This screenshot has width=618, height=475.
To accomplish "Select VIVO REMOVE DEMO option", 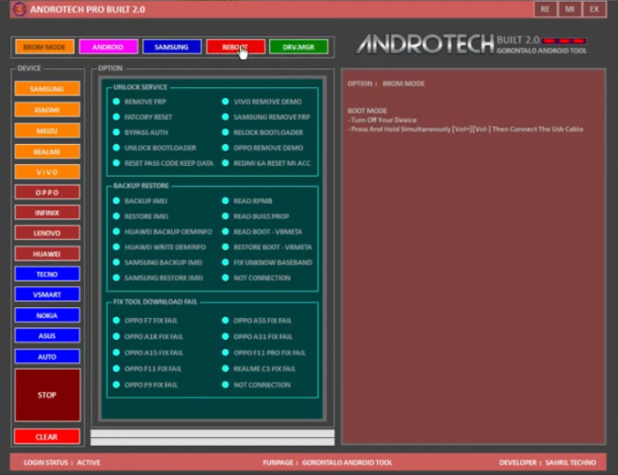I will (262, 102).
